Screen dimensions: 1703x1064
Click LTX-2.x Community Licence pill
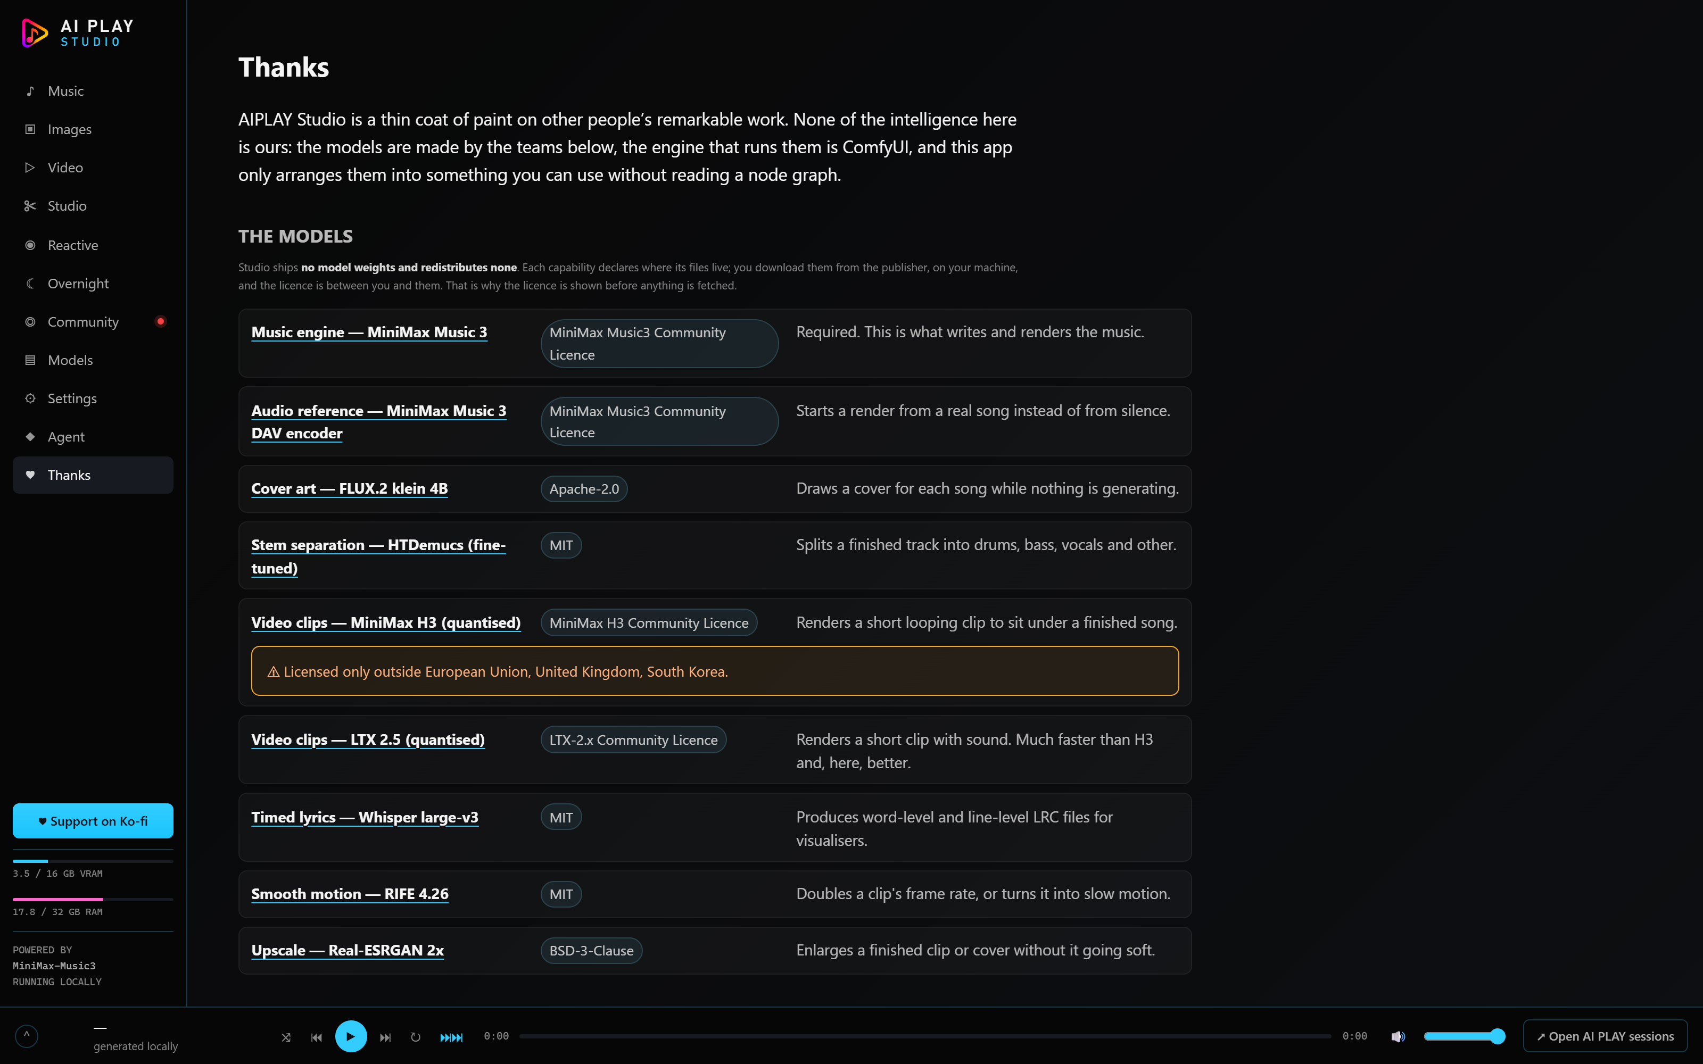point(633,739)
